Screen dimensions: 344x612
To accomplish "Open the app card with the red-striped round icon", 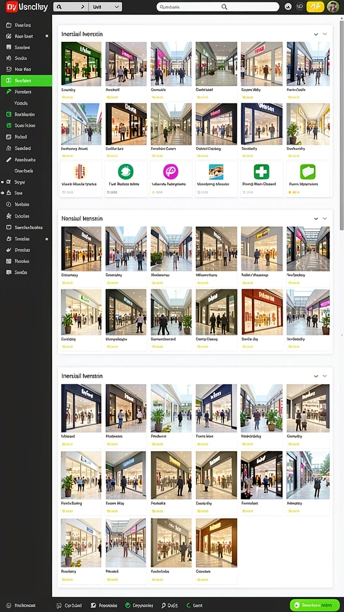I will 81,179.
